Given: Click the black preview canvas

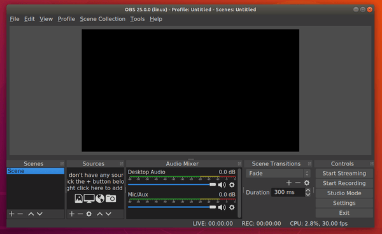Looking at the screenshot, I should [x=190, y=90].
